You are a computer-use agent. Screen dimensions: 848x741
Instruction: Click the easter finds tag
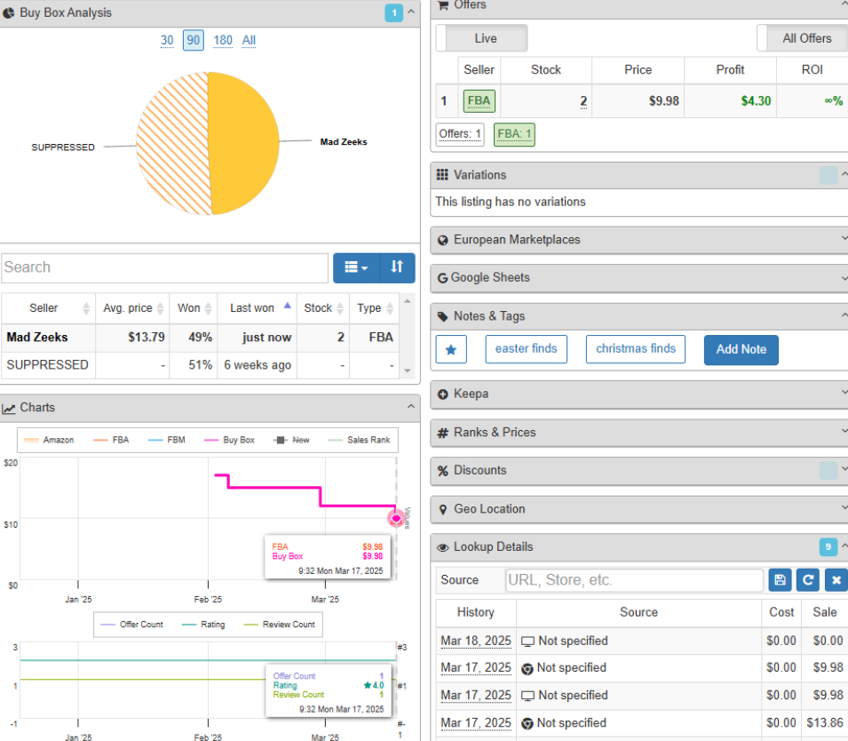tap(526, 349)
